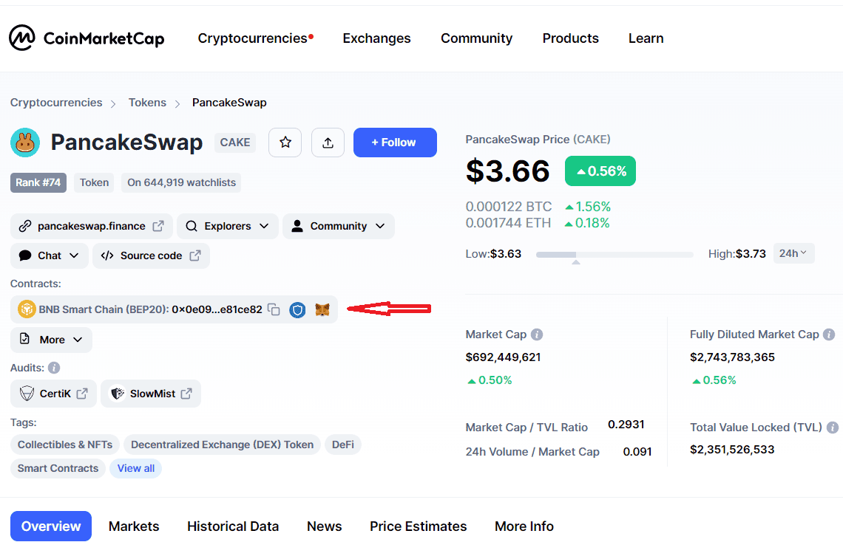Switch to Price Estimates tab
843x542 pixels.
click(419, 526)
